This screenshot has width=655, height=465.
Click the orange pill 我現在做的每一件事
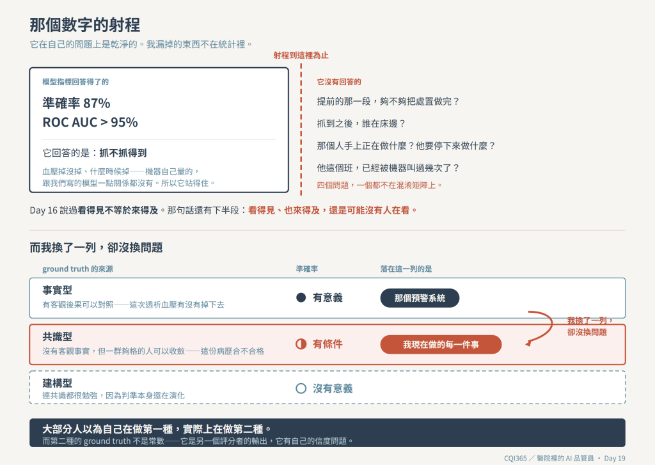(441, 344)
